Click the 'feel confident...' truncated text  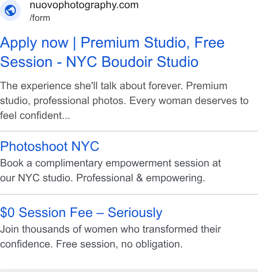pyautogui.click(x=35, y=116)
